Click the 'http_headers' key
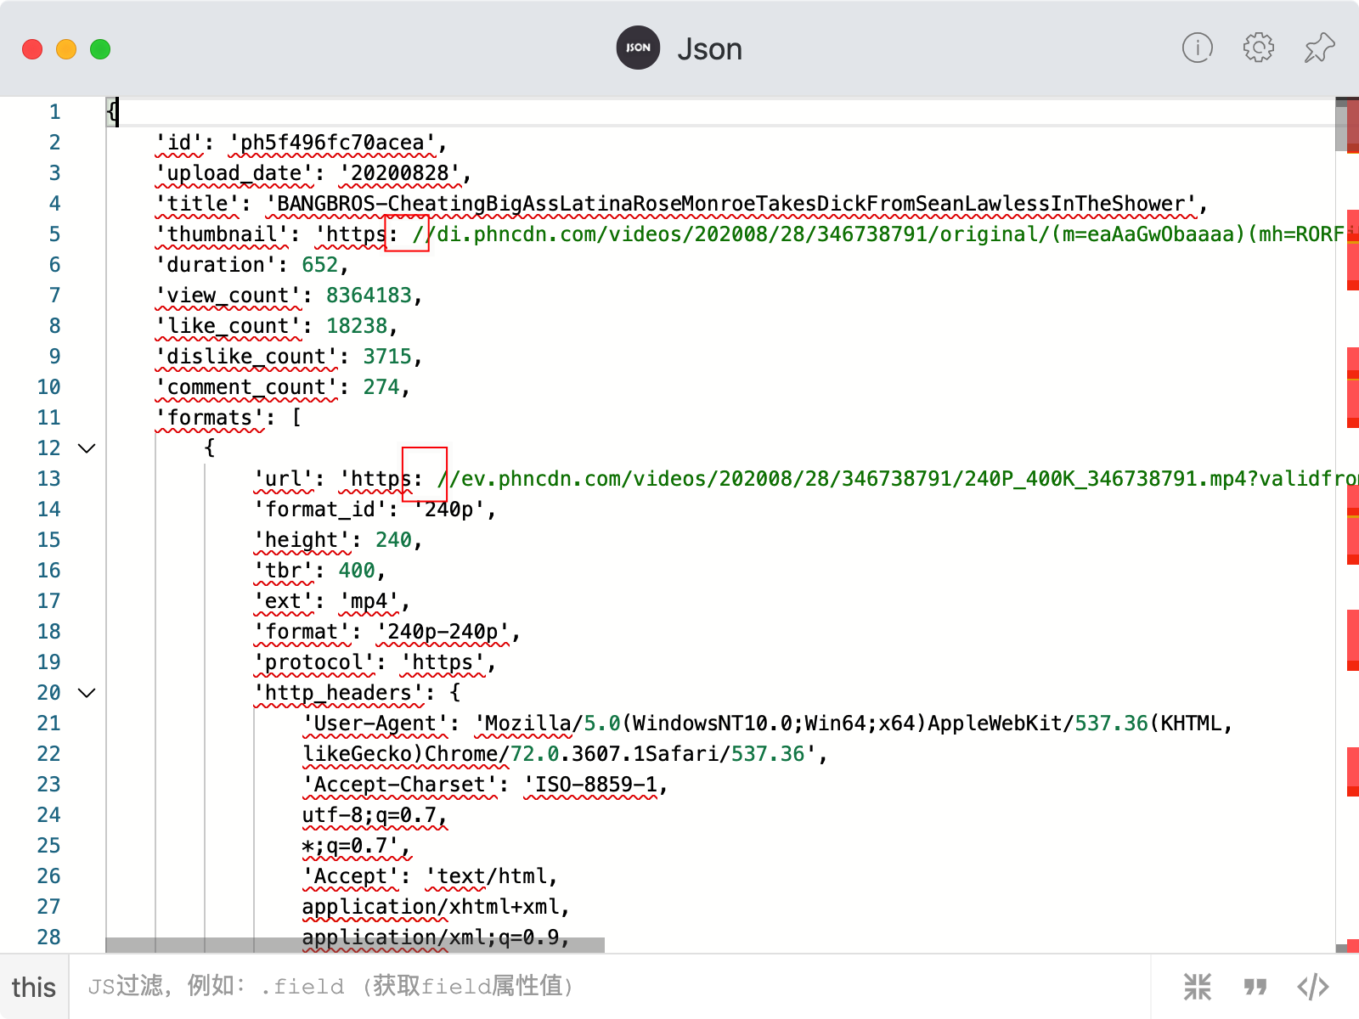 point(339,693)
